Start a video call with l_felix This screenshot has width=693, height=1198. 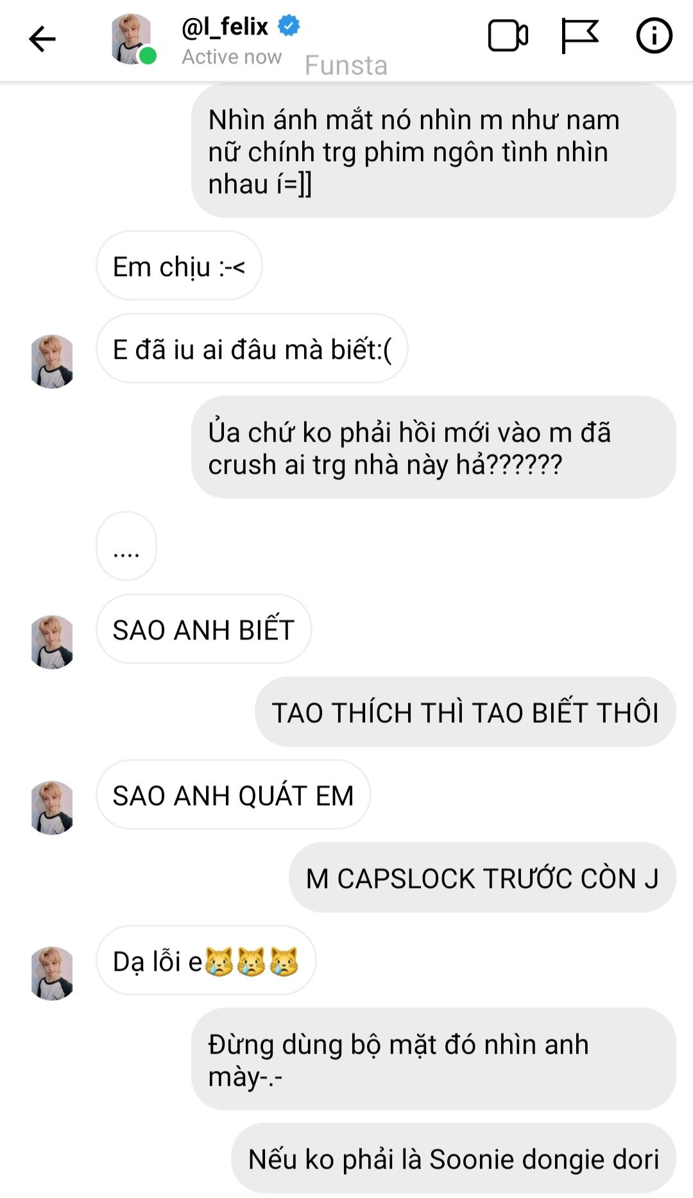pyautogui.click(x=508, y=36)
